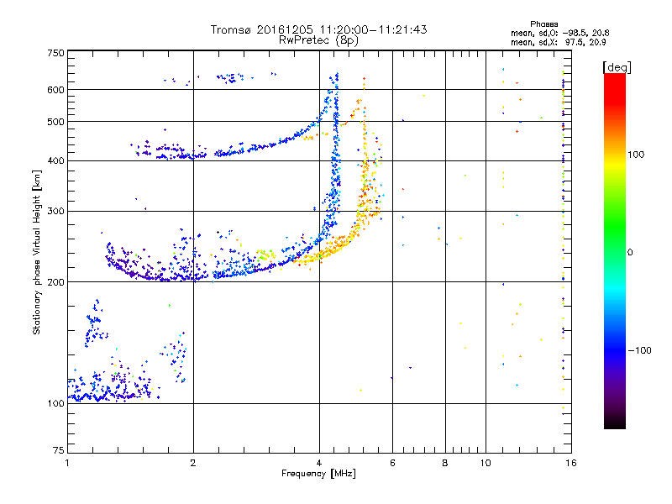Click the y-axis tick label '75'
Viewport: 672px width, 504px height.
tap(59, 450)
